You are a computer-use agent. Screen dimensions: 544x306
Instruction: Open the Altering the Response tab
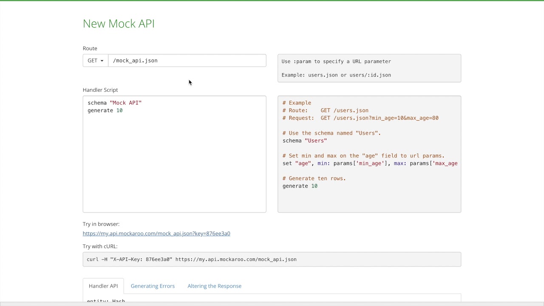[215, 286]
